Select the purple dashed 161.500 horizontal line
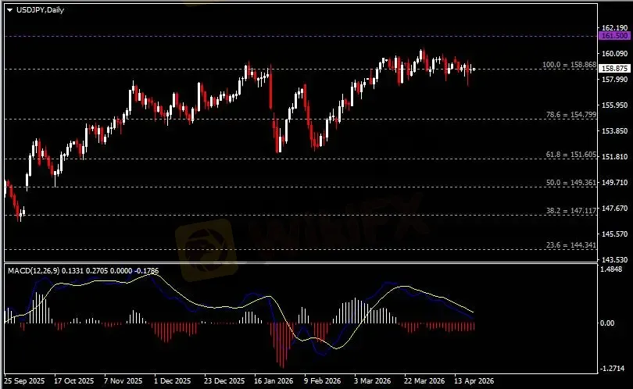Image resolution: width=633 pixels, height=389 pixels. 301,36
